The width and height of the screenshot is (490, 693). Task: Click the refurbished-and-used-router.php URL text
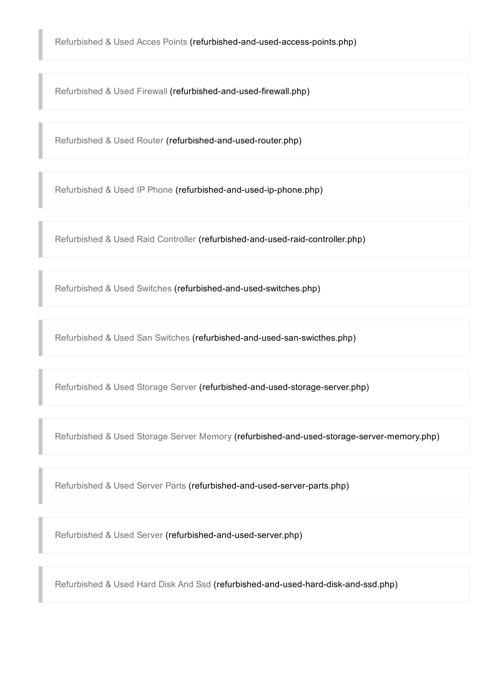tap(234, 141)
